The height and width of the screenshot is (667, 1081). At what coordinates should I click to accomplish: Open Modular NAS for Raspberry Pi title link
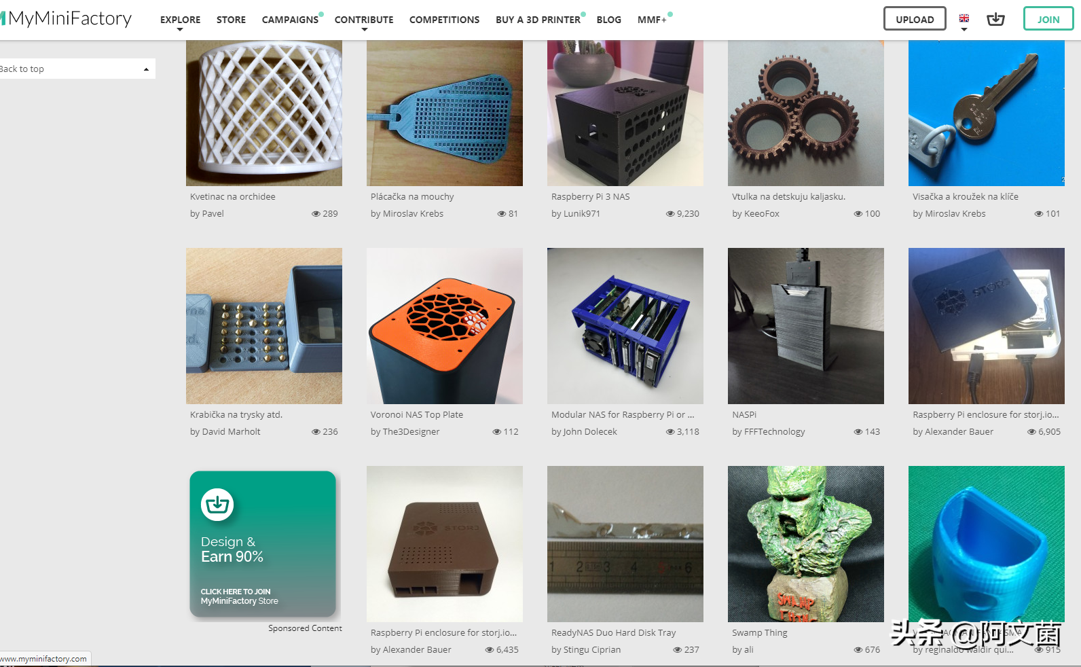[623, 415]
